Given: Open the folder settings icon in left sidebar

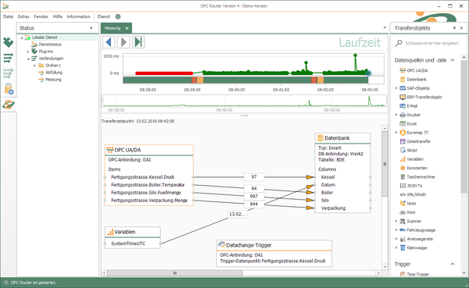Looking at the screenshot, I should [x=9, y=89].
